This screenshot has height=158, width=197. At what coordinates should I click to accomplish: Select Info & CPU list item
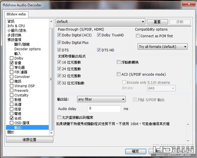(x=16, y=26)
